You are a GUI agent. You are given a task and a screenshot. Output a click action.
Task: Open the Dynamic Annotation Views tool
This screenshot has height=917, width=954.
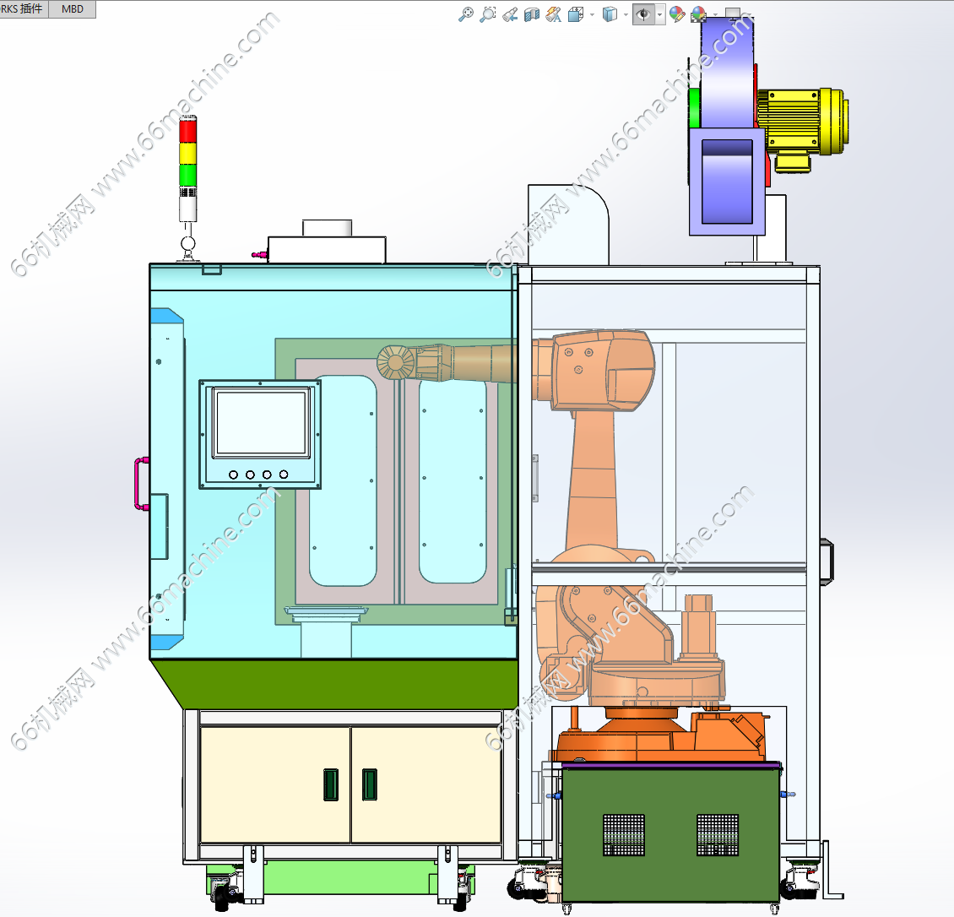[554, 14]
